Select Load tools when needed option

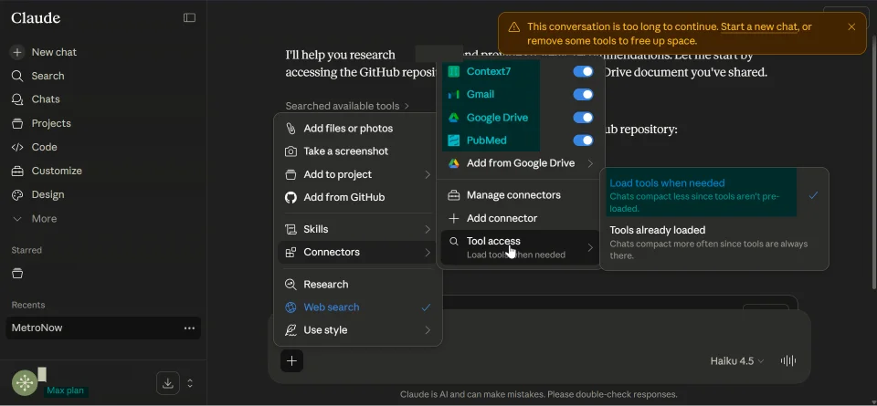click(x=714, y=195)
